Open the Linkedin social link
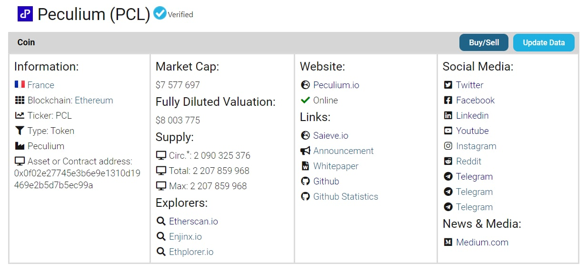 (472, 115)
